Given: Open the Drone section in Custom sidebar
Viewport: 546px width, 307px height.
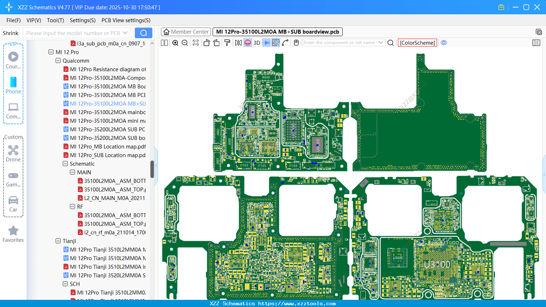Looking at the screenshot, I should click(x=13, y=150).
